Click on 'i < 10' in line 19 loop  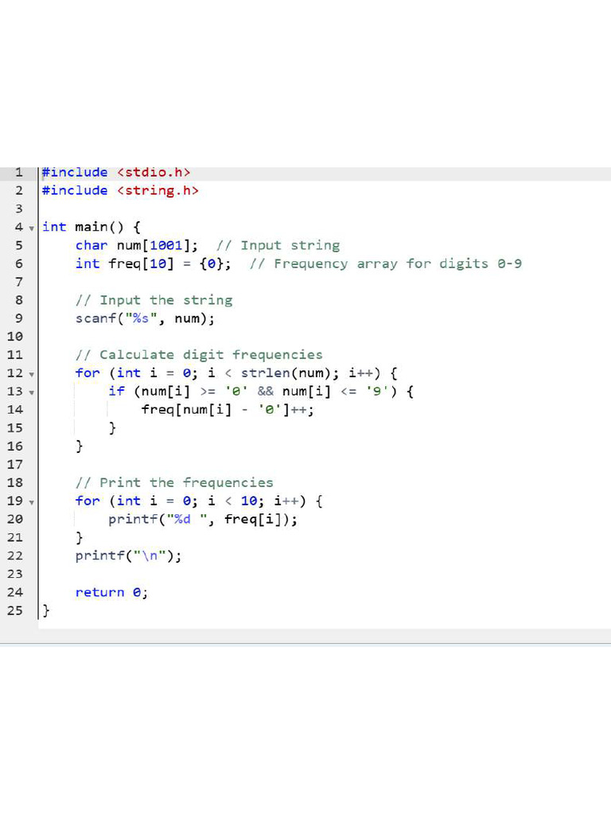point(232,501)
